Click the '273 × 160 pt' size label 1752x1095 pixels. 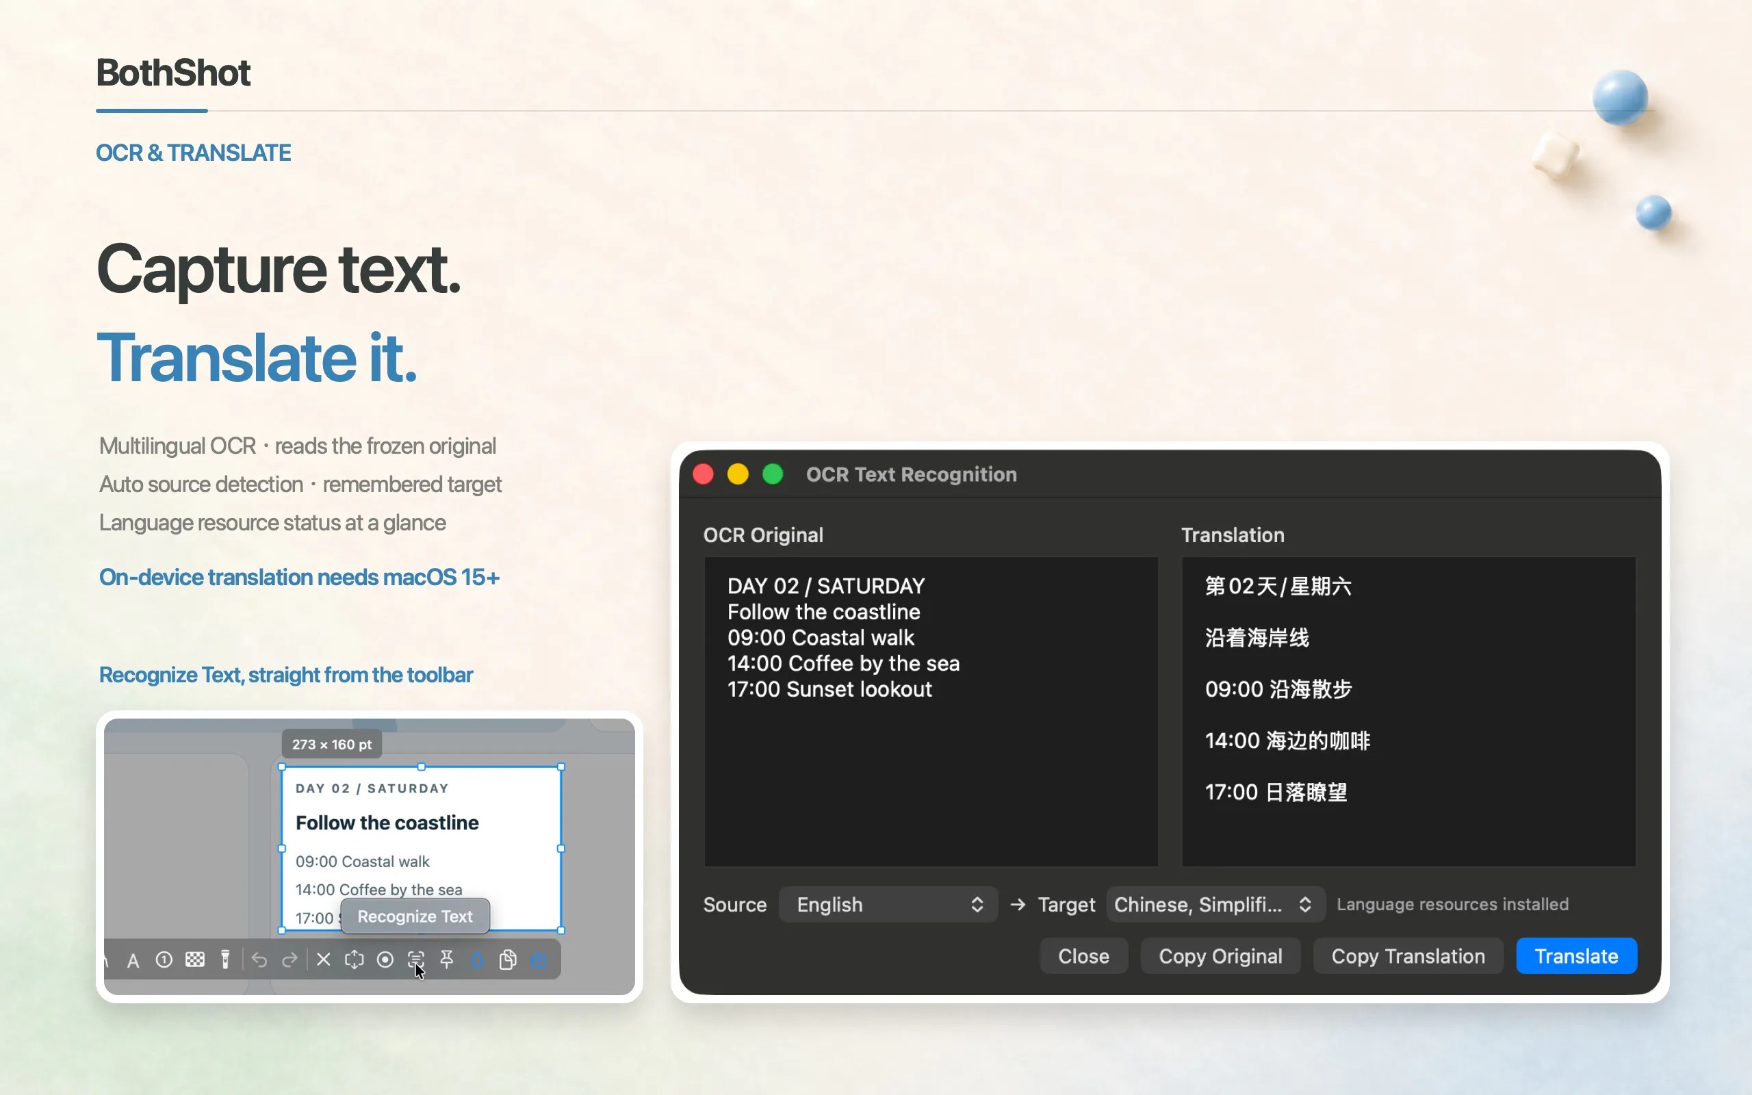pyautogui.click(x=331, y=745)
